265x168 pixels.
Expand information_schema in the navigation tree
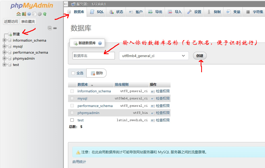(x=4, y=40)
